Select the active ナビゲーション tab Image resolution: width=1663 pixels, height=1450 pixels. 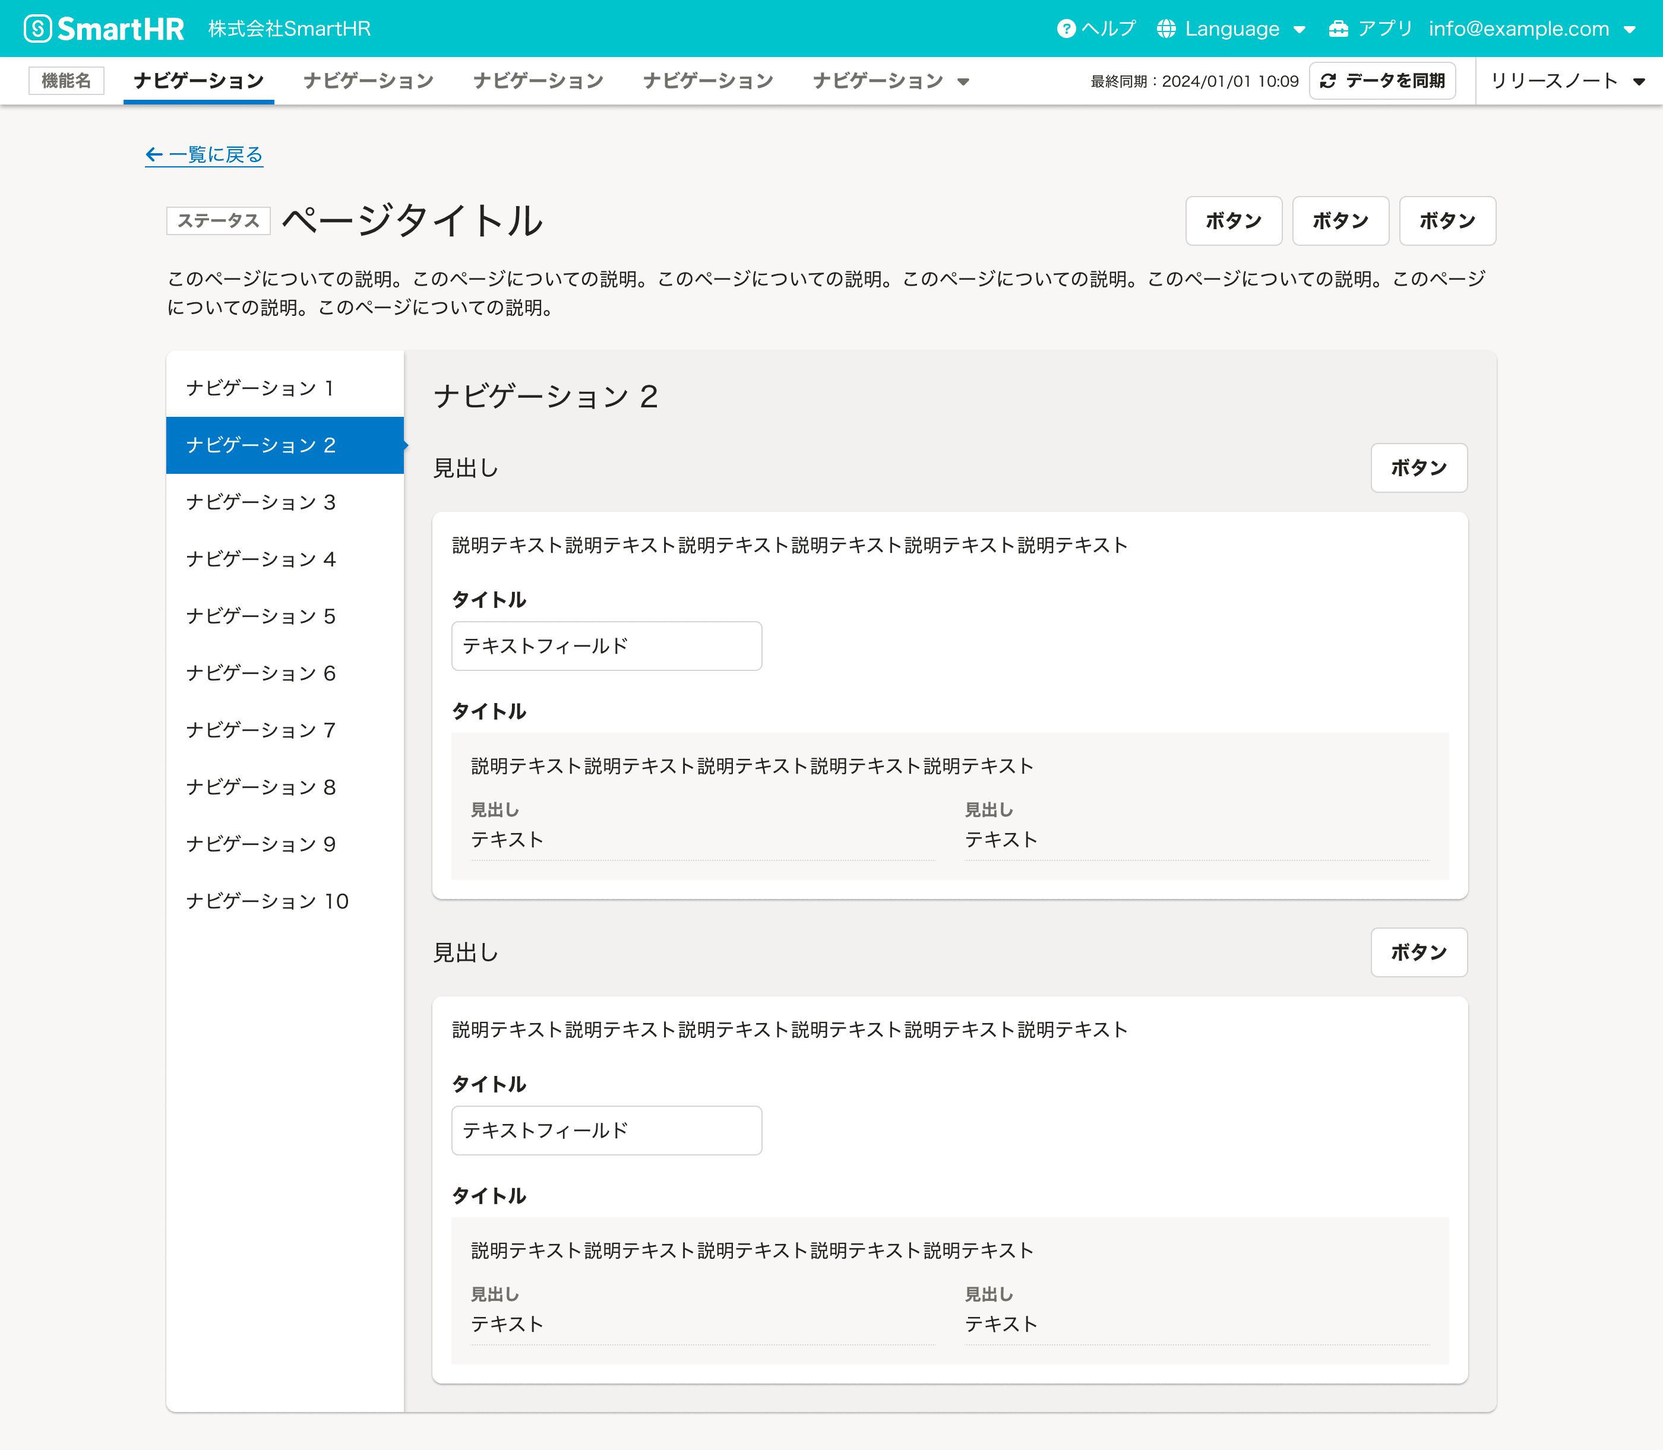[197, 80]
